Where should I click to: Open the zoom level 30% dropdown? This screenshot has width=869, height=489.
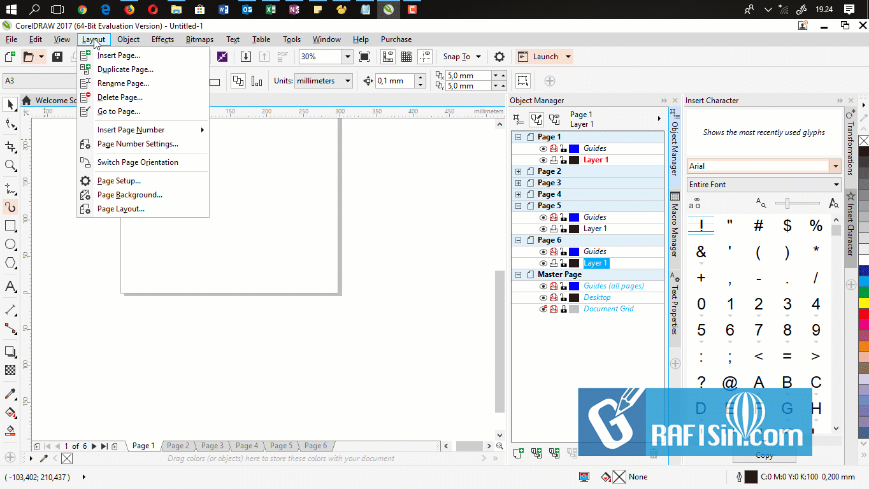[347, 57]
